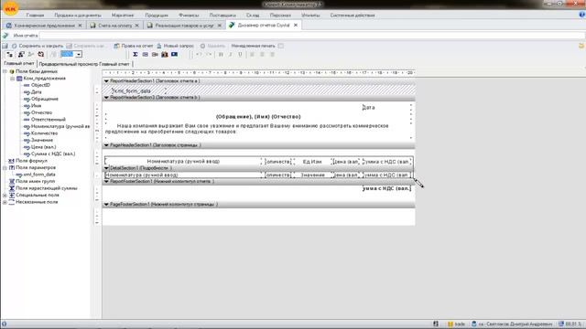Collapse the PageFooterSection1 section arrow
Image resolution: width=586 pixels, height=329 pixels.
pyautogui.click(x=106, y=205)
